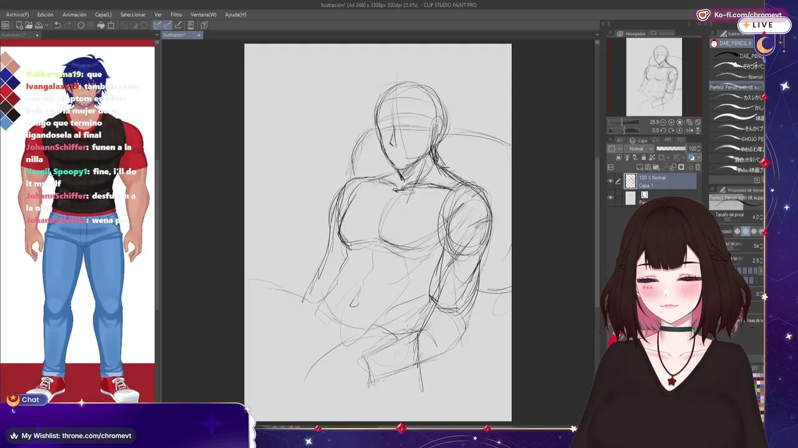This screenshot has width=798, height=448.
Task: Click the Fill bucket toolbar icon
Action: pos(101,26)
